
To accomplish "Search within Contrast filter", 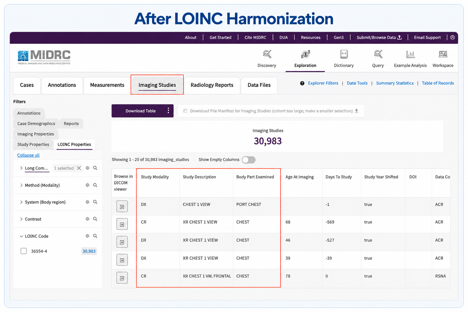I will (x=95, y=219).
